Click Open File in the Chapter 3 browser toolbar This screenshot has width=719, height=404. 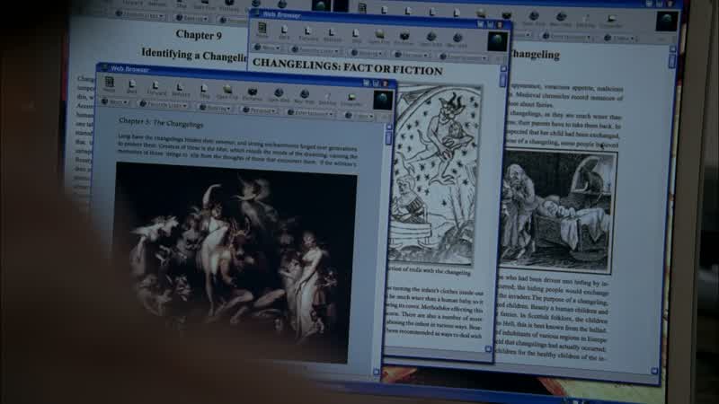click(227, 92)
